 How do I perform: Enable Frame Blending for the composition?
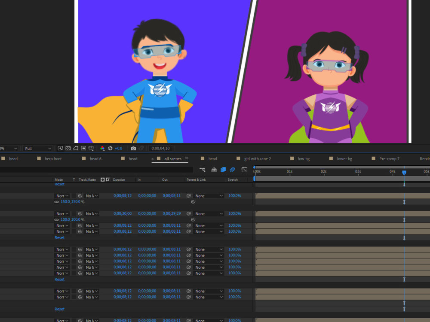pos(223,170)
